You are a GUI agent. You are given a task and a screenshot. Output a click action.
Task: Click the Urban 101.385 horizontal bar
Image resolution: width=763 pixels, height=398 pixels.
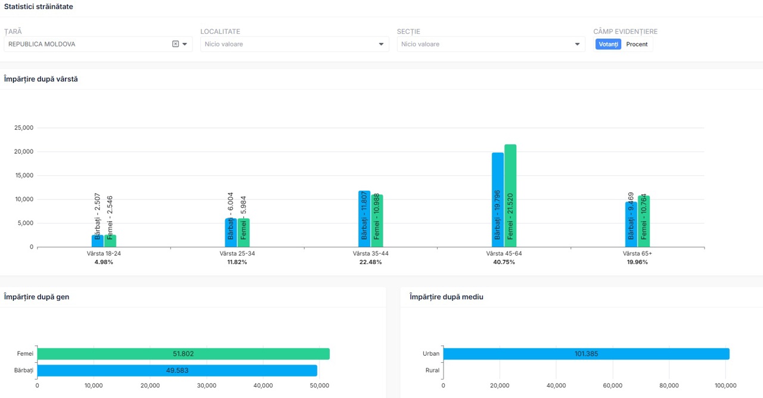(x=586, y=354)
